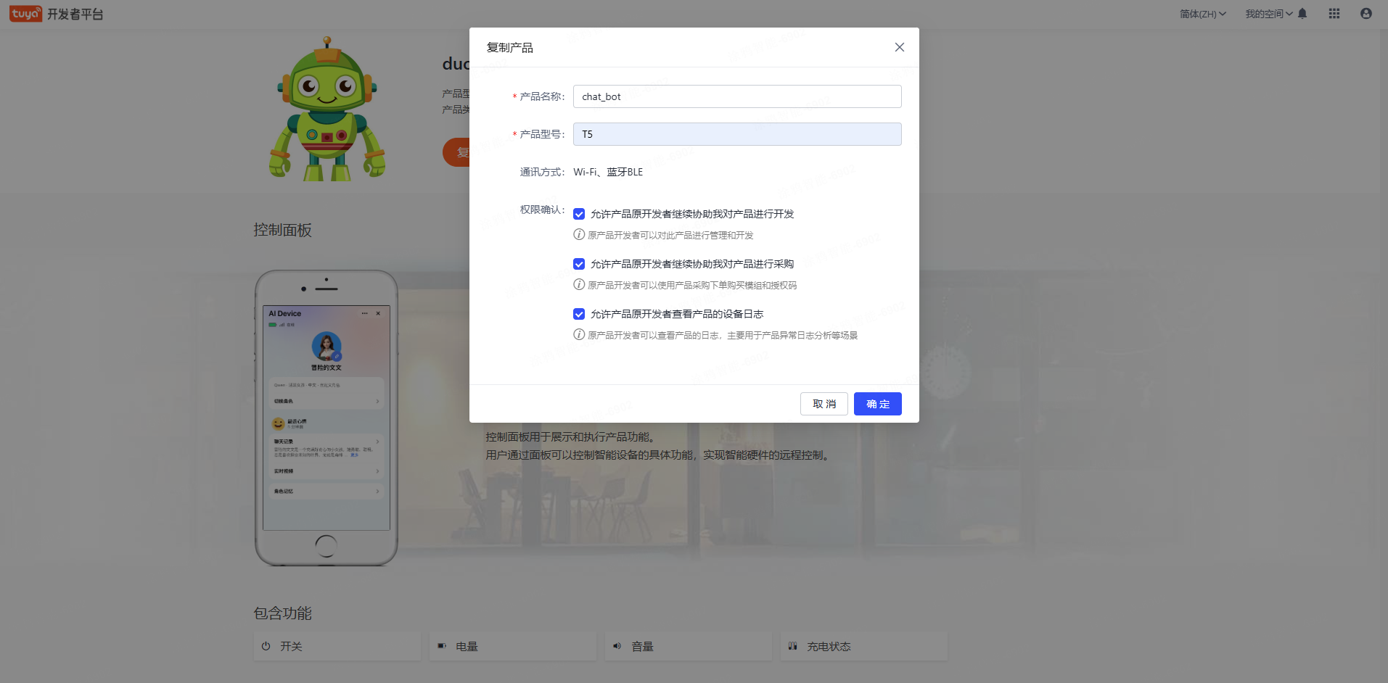The image size is (1388, 683).
Task: Click the 复制产品 dialog title
Action: tap(509, 47)
